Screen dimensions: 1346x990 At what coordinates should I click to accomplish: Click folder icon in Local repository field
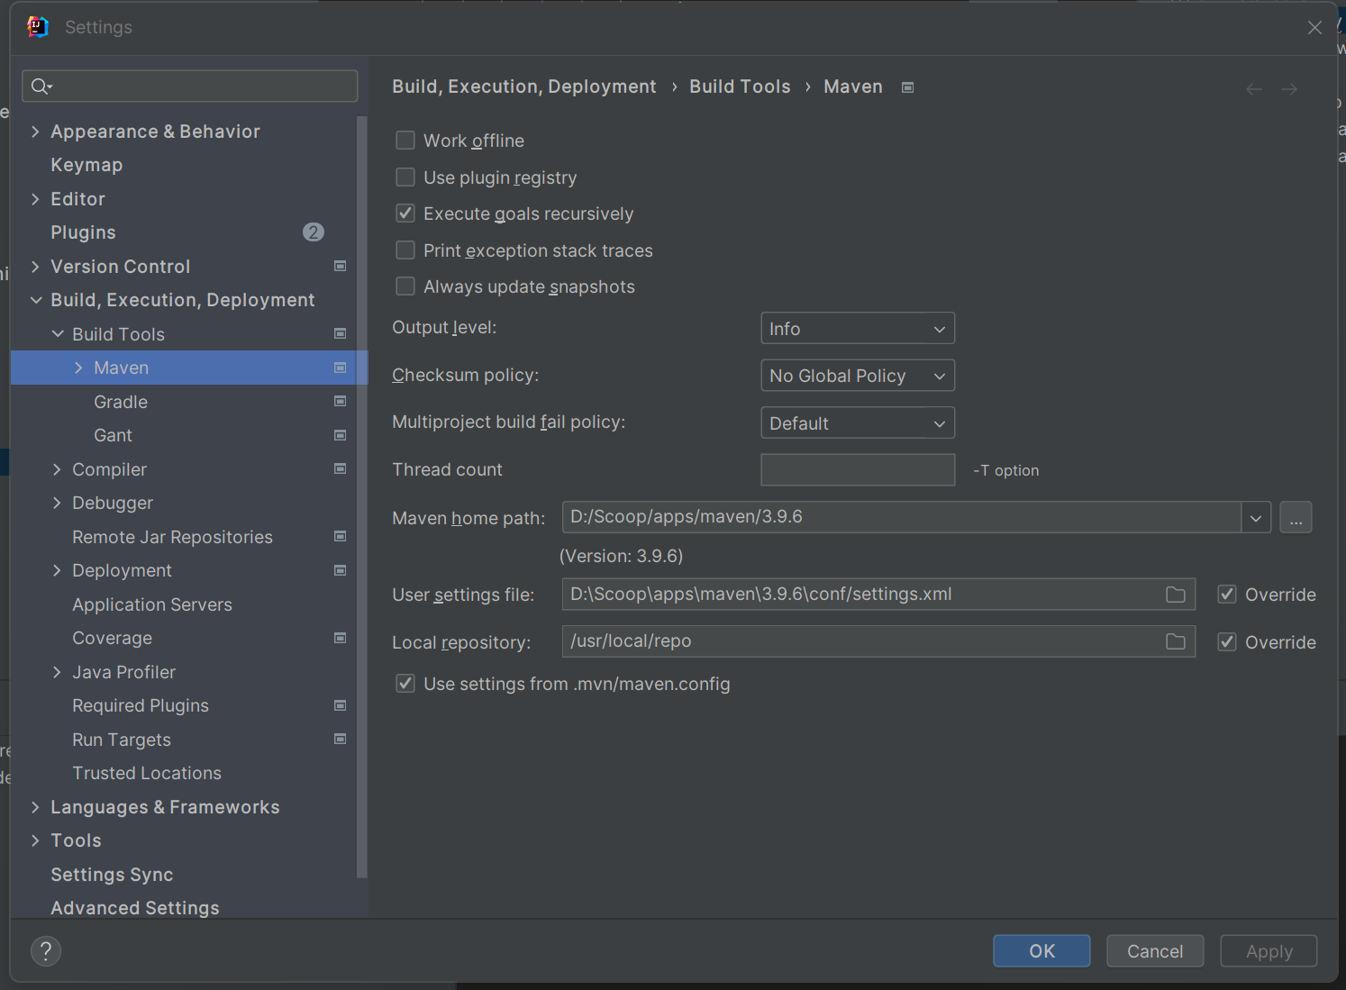click(x=1175, y=641)
